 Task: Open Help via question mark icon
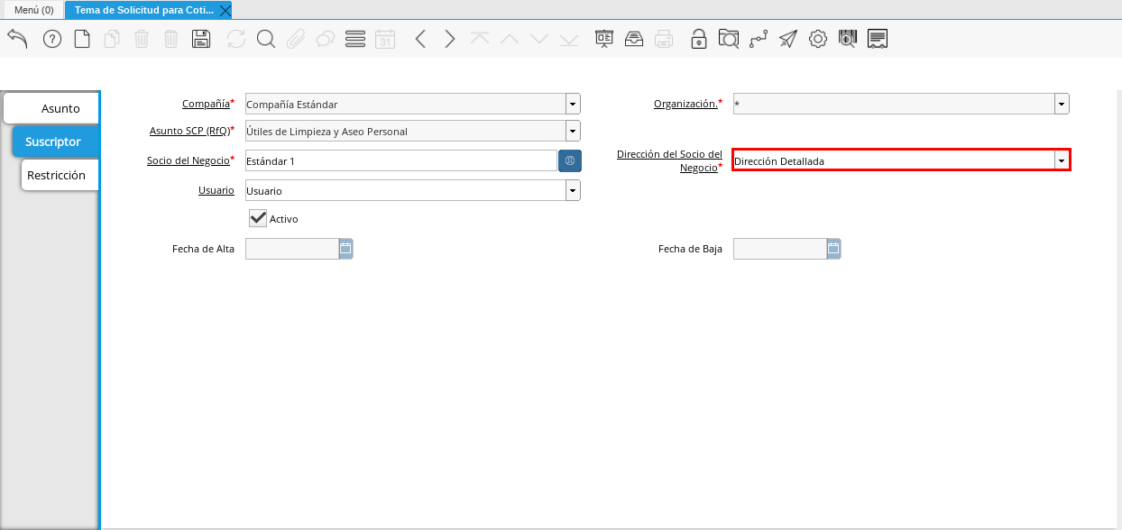coord(52,39)
